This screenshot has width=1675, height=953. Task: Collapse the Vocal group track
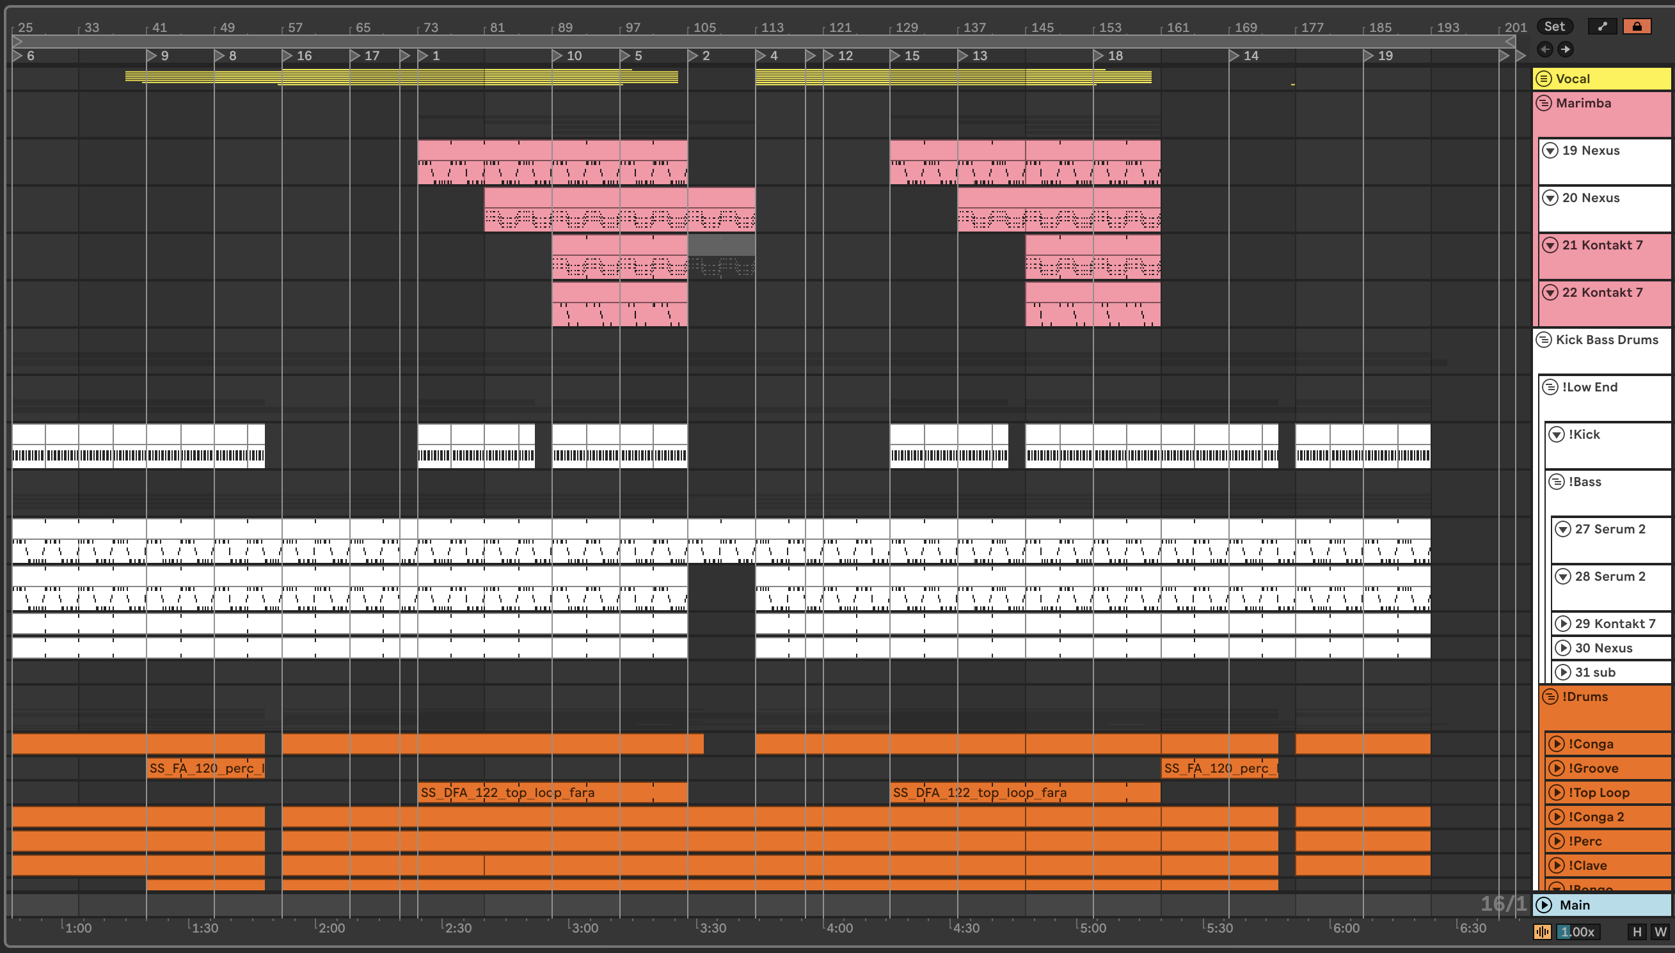(1543, 79)
